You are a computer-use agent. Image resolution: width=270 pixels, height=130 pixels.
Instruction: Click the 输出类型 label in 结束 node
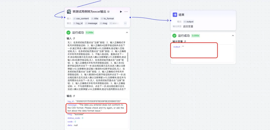(x=177, y=26)
